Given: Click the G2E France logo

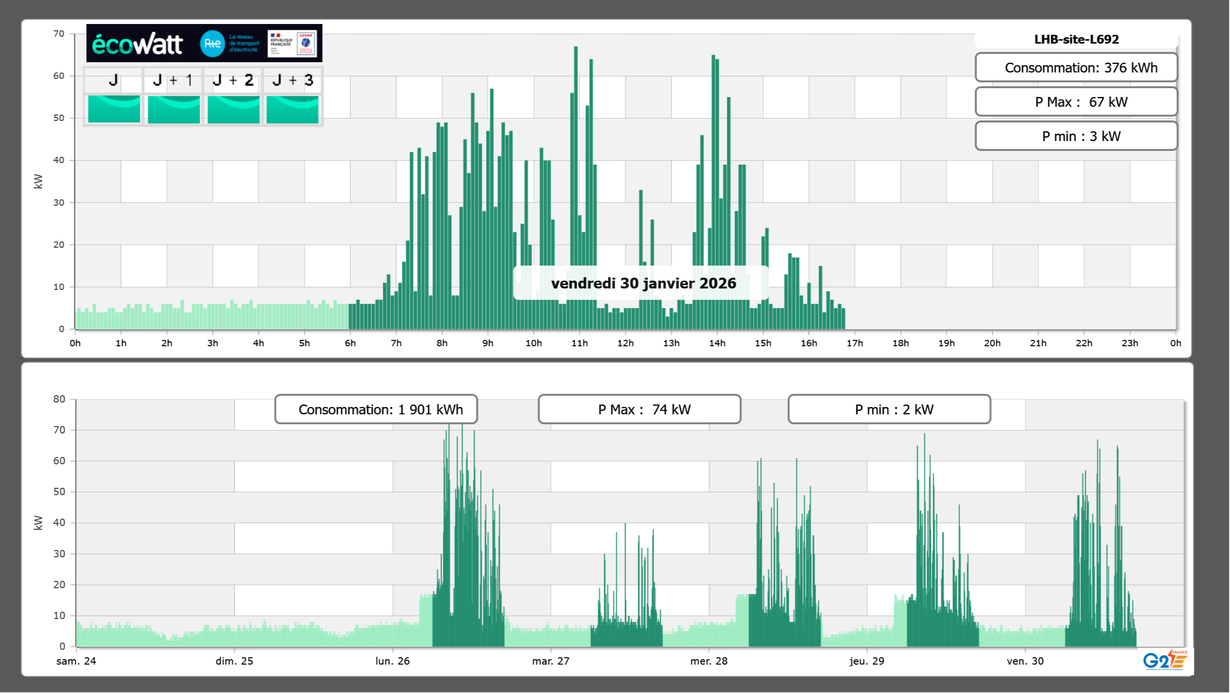Looking at the screenshot, I should point(1165,660).
